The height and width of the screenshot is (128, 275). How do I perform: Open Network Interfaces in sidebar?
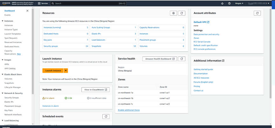13,115
